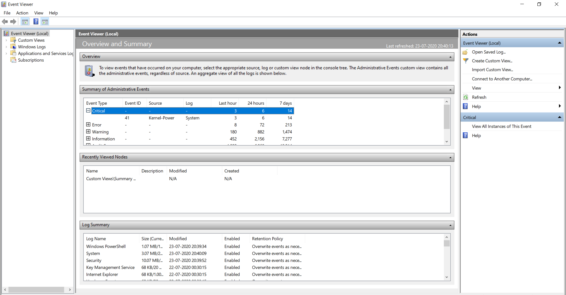Click Connect to Another Computer action
The height and width of the screenshot is (295, 566).
coord(502,79)
